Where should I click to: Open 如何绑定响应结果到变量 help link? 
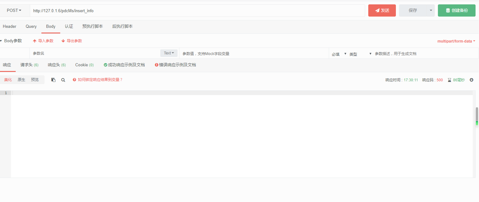coord(98,80)
